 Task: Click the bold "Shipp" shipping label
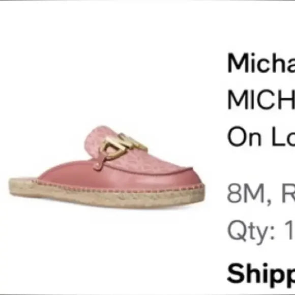coord(261,273)
